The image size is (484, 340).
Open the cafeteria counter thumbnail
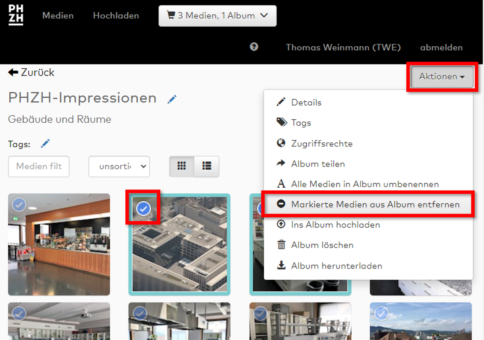tap(59, 250)
